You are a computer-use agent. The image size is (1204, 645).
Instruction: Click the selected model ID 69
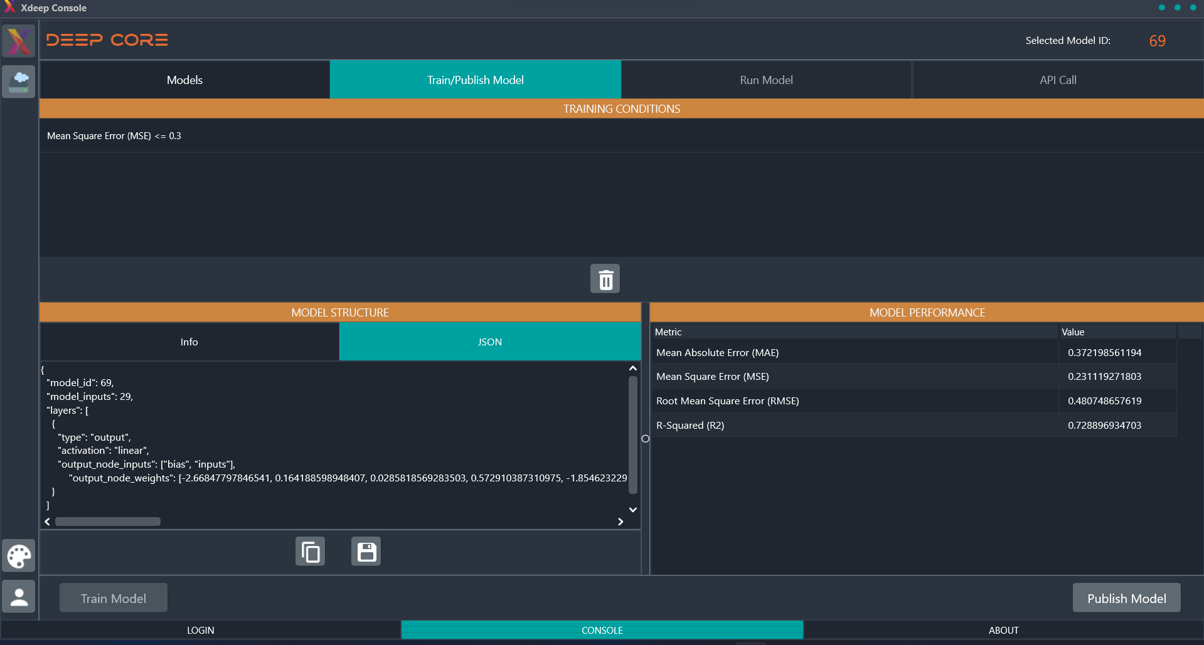[x=1158, y=41]
